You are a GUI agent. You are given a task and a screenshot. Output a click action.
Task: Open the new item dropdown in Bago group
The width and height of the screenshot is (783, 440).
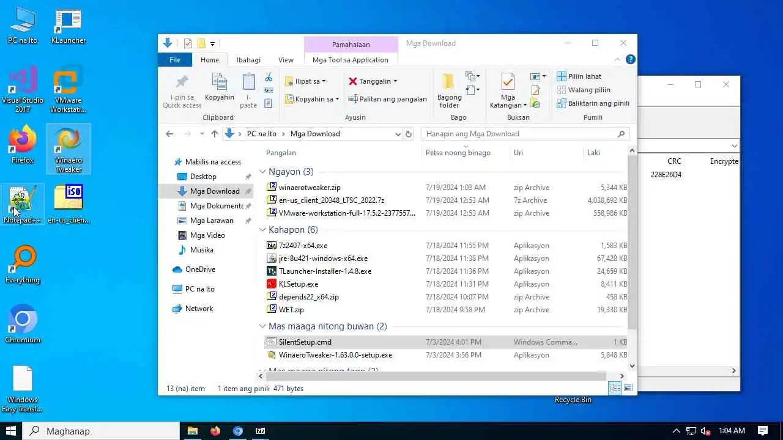472,76
